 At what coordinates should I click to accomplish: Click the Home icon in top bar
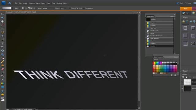pos(9,3)
